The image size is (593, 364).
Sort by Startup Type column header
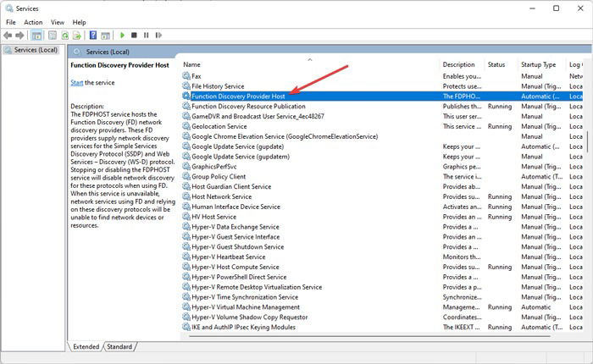[540, 64]
